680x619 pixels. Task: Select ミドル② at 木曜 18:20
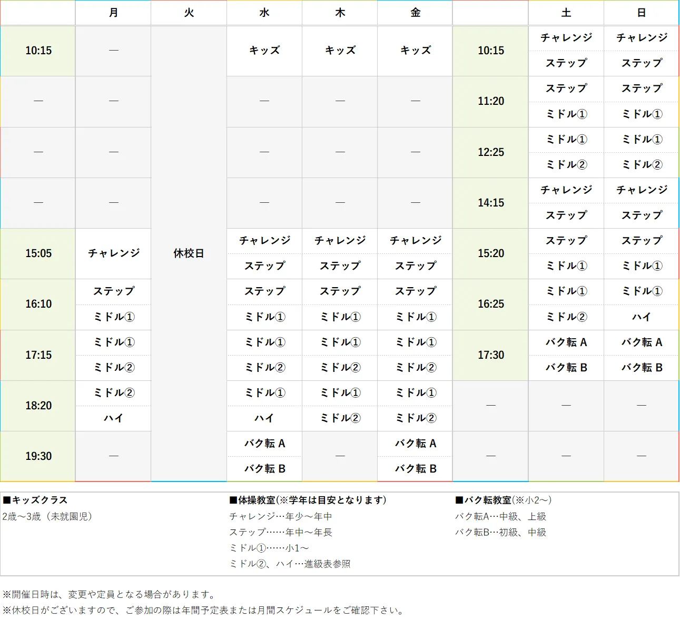click(x=339, y=418)
